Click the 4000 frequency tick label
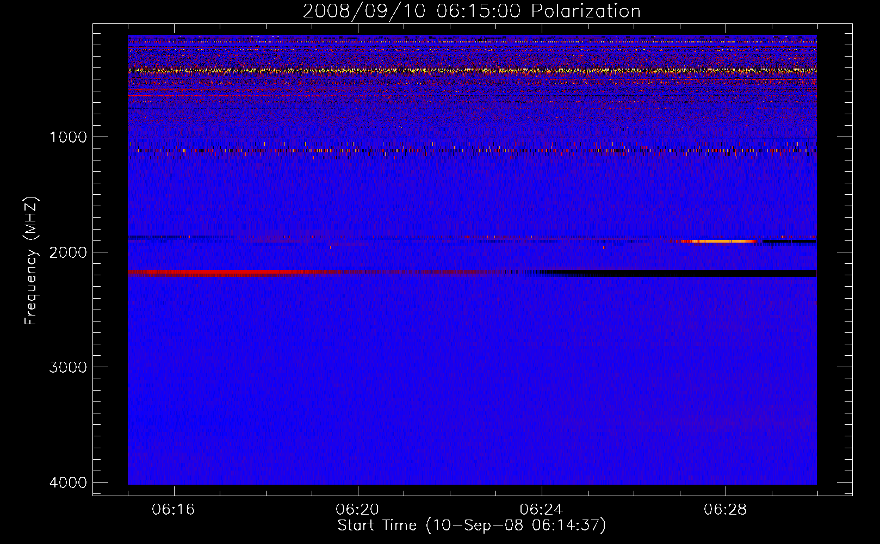Screen dimensions: 880x544 68,483
